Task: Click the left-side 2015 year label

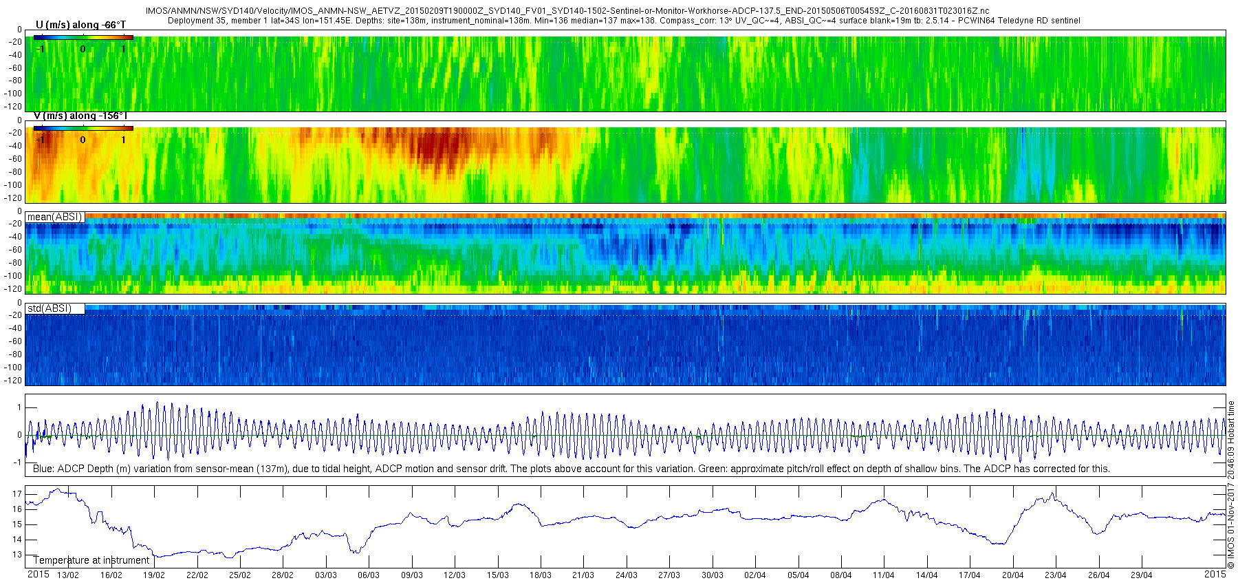Action: pos(38,574)
